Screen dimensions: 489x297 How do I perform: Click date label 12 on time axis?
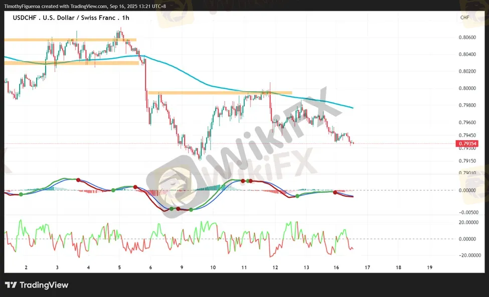tap(275, 267)
